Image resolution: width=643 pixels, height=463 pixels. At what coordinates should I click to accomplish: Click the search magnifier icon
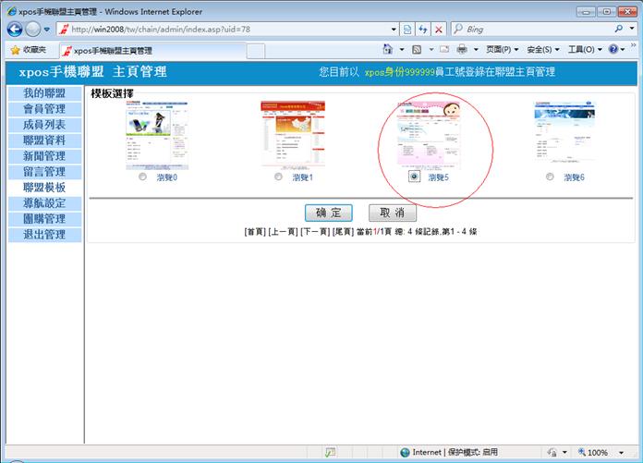coord(619,30)
